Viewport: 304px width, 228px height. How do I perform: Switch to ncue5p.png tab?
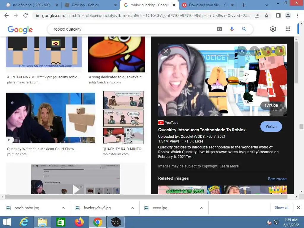point(32,5)
